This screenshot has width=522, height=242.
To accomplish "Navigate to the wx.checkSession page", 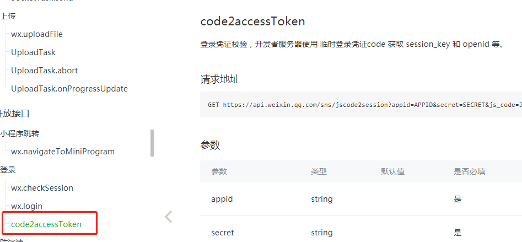I will tap(42, 188).
